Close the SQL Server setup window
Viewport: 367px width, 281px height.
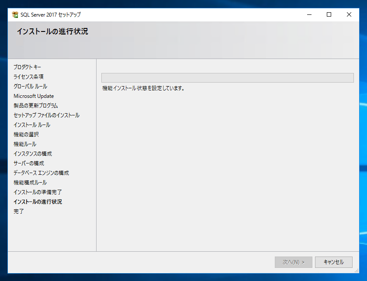coord(349,14)
